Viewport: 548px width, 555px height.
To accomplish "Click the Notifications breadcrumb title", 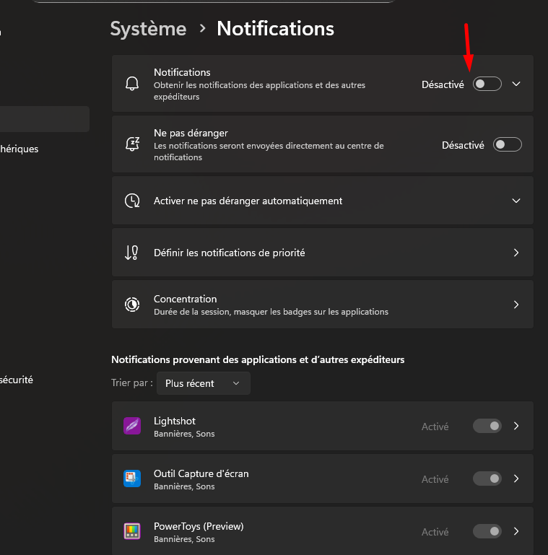I will click(275, 28).
